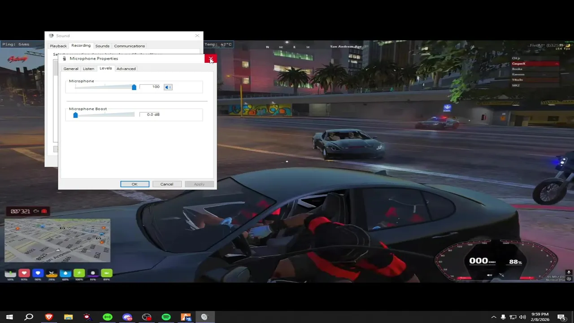Click the green running stamina HUD icon
The height and width of the screenshot is (323, 574).
coord(79,273)
